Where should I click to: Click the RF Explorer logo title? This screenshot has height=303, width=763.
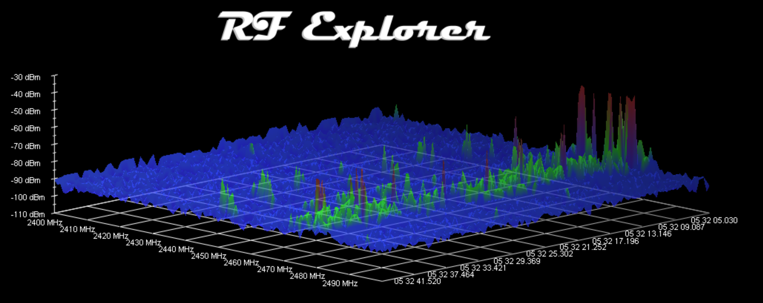click(x=354, y=28)
